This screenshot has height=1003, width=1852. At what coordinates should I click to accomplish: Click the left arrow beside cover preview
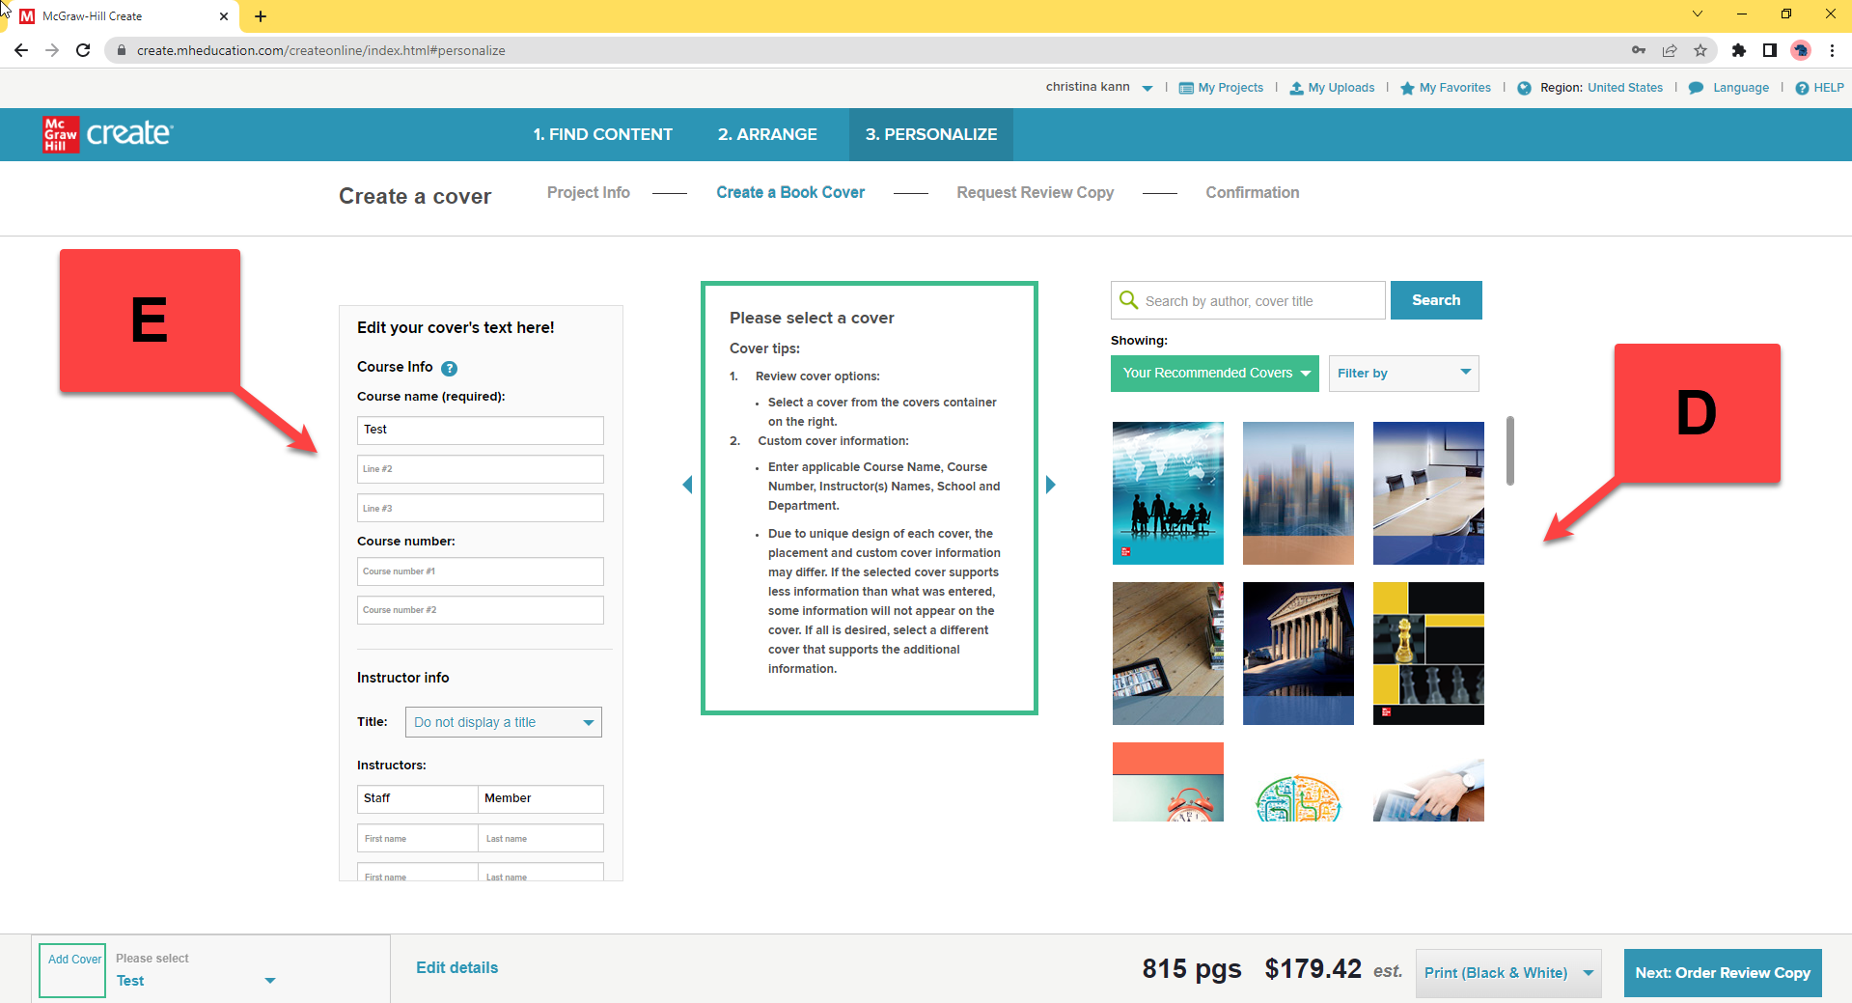[x=687, y=485]
